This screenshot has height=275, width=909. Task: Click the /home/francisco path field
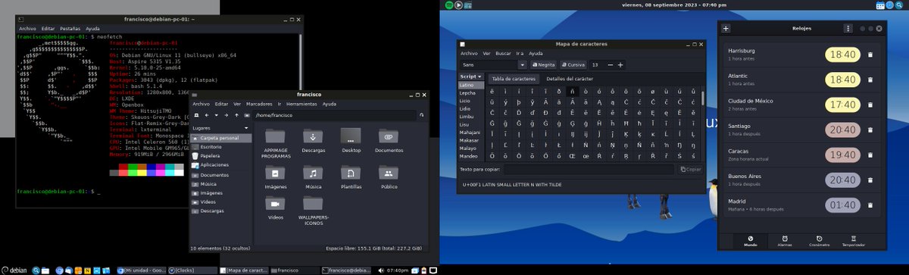click(x=334, y=115)
